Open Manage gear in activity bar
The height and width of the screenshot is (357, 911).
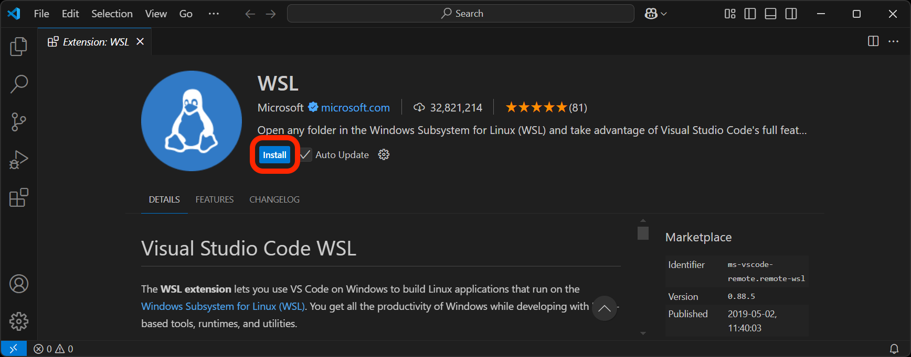19,321
